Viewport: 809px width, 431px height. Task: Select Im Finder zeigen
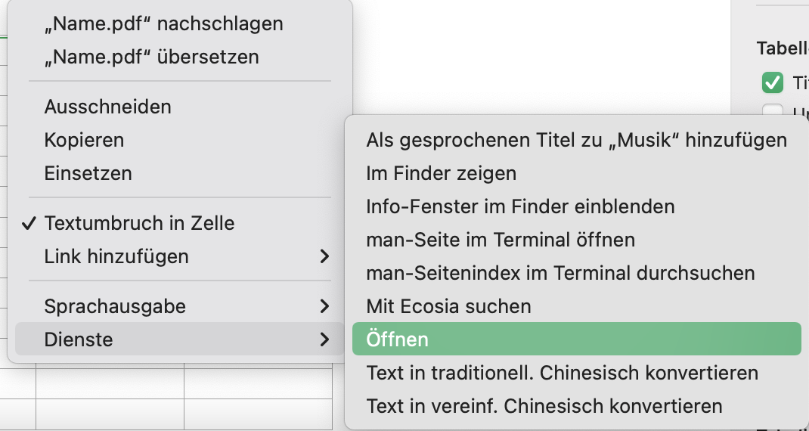point(441,173)
